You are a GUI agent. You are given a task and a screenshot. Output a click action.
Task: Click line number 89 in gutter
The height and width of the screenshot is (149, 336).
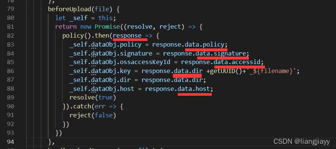(x=10, y=97)
